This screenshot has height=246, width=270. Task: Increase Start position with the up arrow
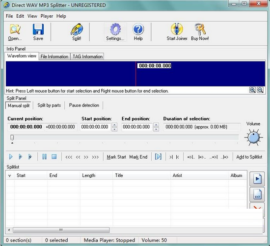[114, 125]
